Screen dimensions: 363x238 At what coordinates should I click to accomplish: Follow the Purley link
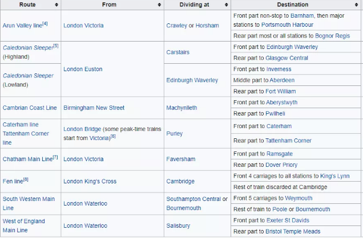175,134
